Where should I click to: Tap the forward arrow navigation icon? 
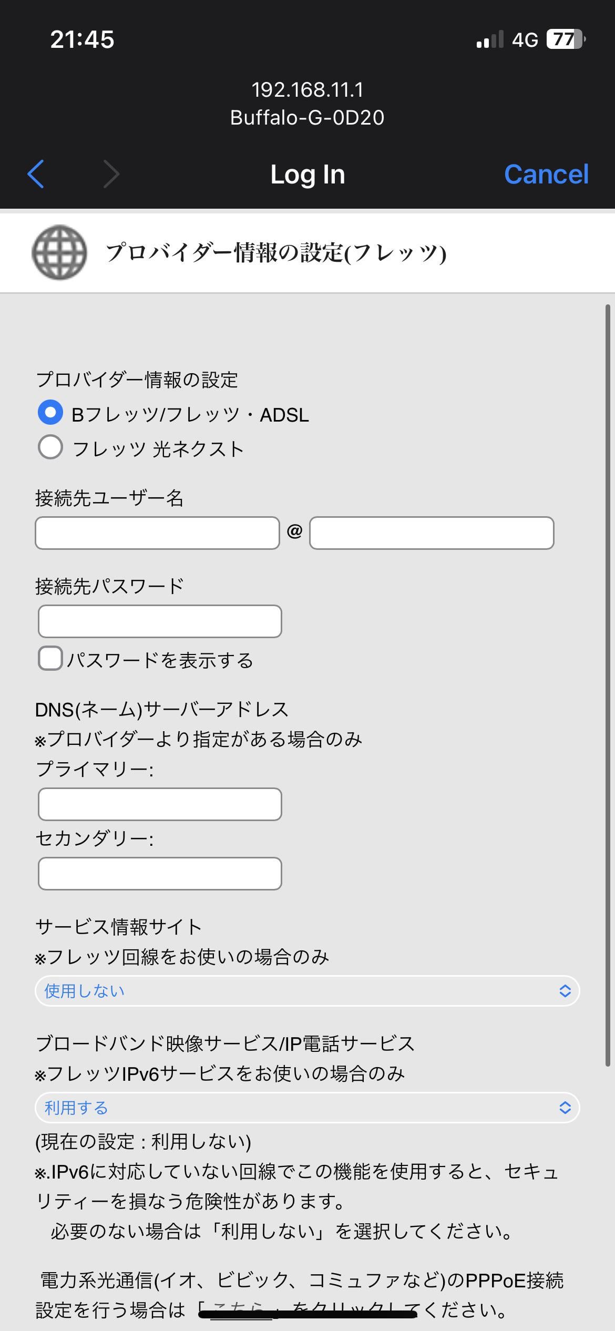[111, 174]
